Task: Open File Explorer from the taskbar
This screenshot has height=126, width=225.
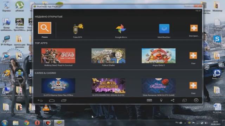Action: (x=15, y=123)
